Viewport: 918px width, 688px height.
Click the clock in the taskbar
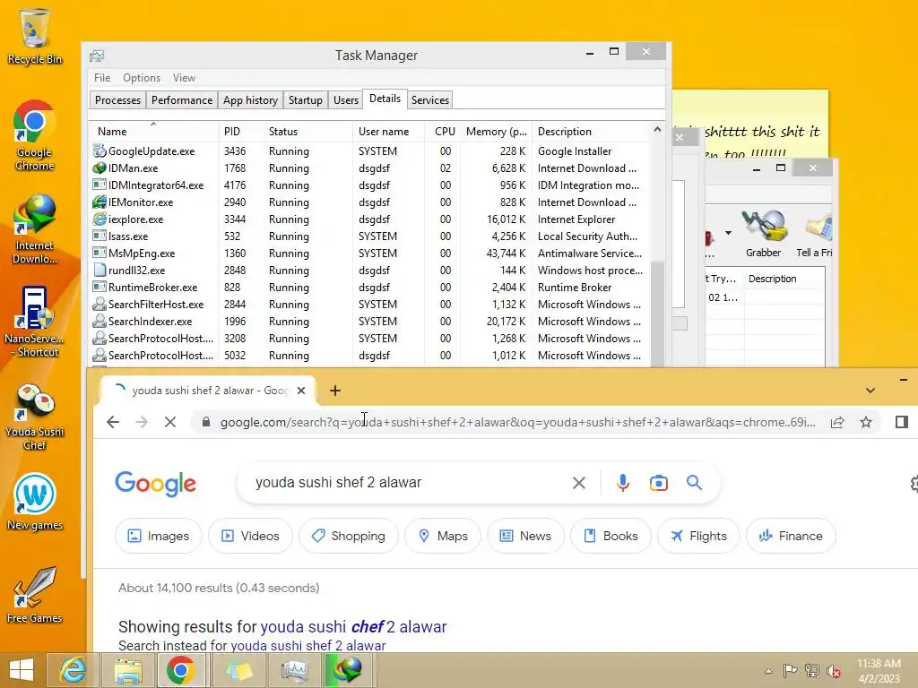[x=879, y=670]
